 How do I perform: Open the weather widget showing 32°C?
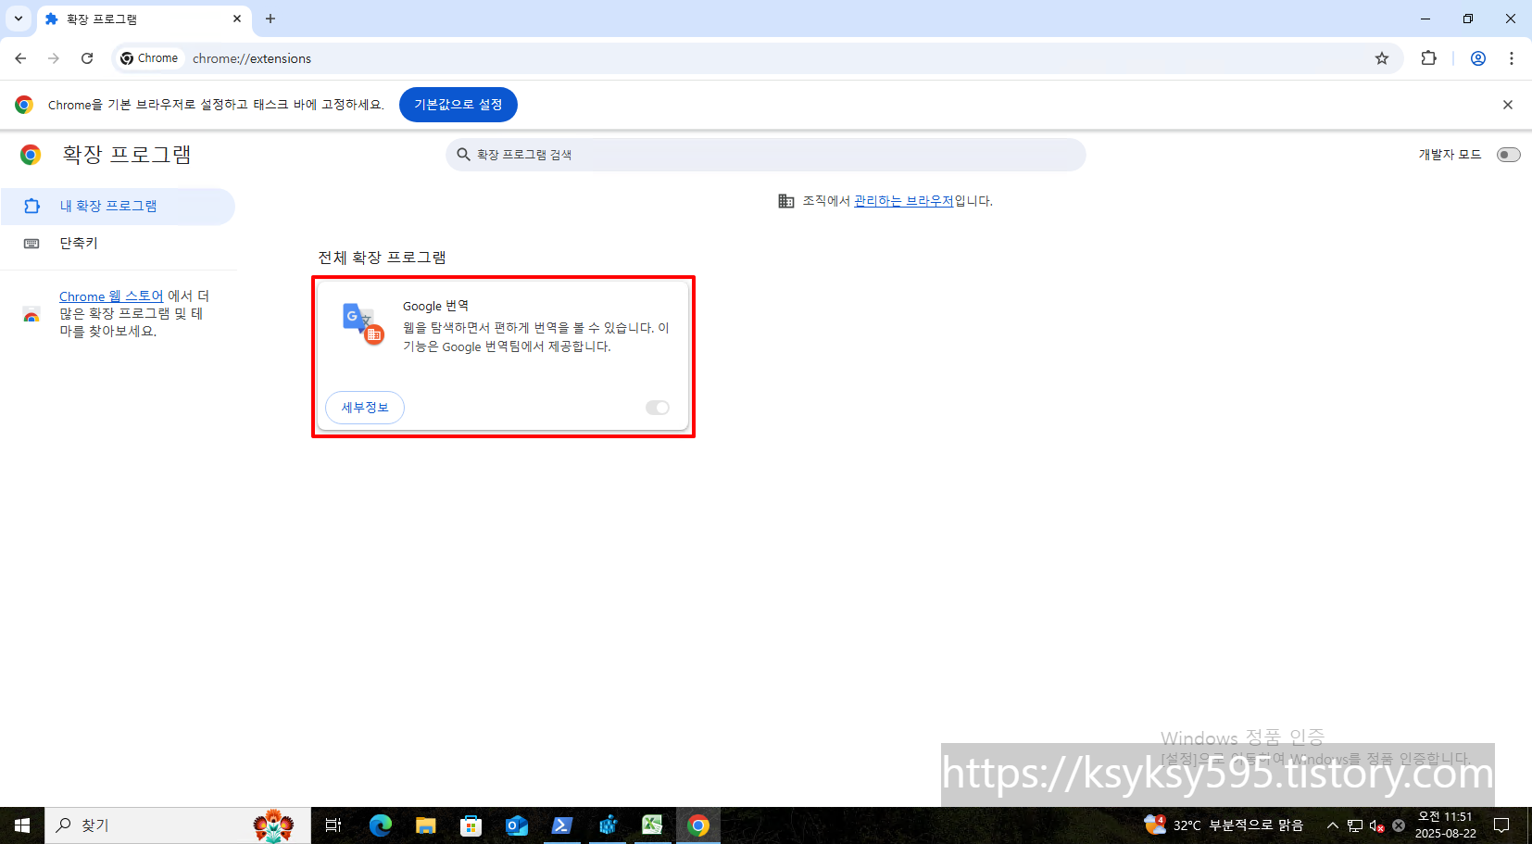tap(1224, 825)
